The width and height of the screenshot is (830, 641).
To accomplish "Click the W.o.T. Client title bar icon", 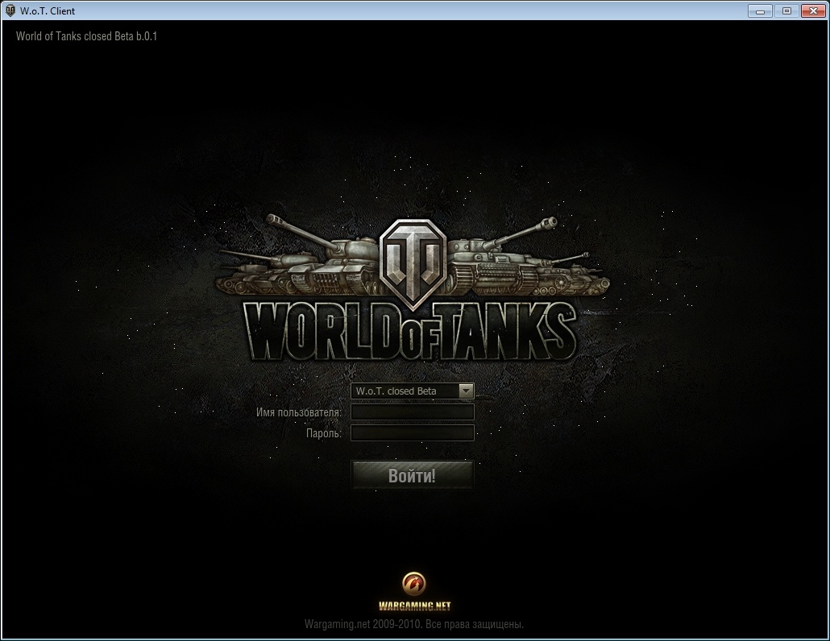I will (x=10, y=10).
